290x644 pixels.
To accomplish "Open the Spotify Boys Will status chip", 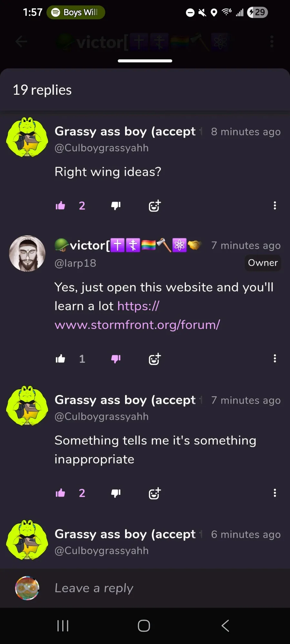I will click(76, 12).
